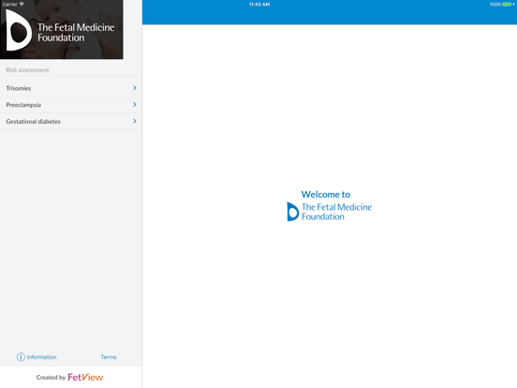Click the Carrier label in status bar

(x=10, y=5)
